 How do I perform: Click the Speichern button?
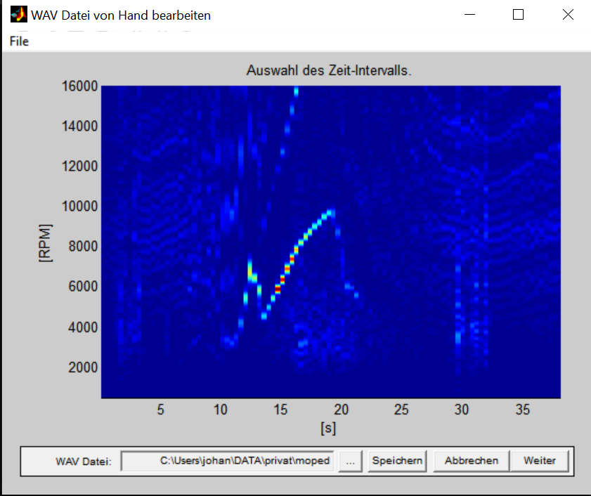pos(397,461)
